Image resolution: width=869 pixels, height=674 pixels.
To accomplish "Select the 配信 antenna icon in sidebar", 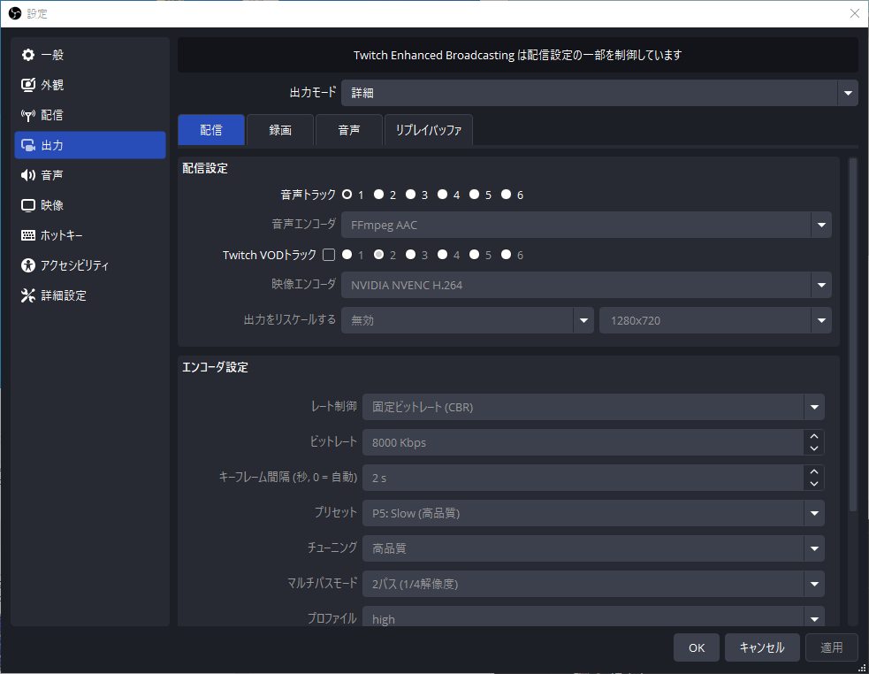I will [x=28, y=116].
